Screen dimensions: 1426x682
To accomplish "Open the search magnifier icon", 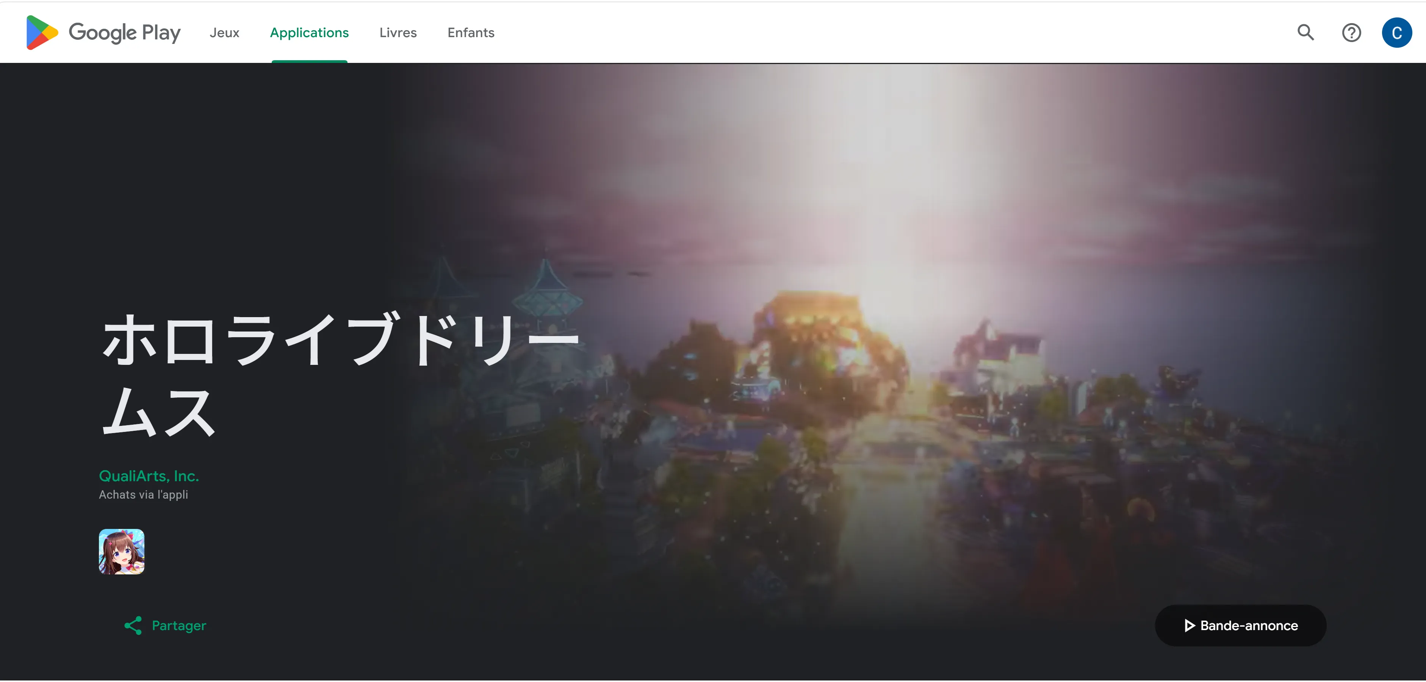I will (x=1305, y=33).
